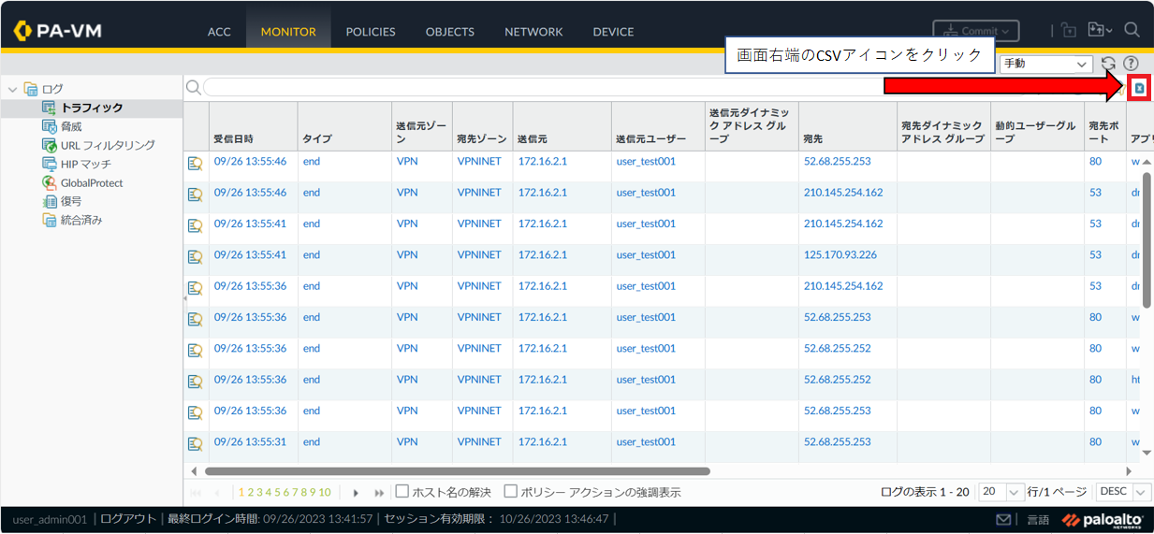Open the 手動 refresh interval dropdown
Image resolution: width=1154 pixels, height=534 pixels.
pyautogui.click(x=1045, y=64)
